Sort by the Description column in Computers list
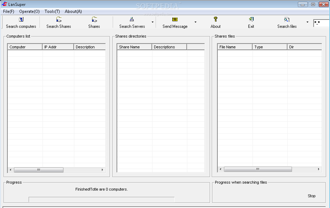Viewport: 330px width, 208px height. pos(90,47)
